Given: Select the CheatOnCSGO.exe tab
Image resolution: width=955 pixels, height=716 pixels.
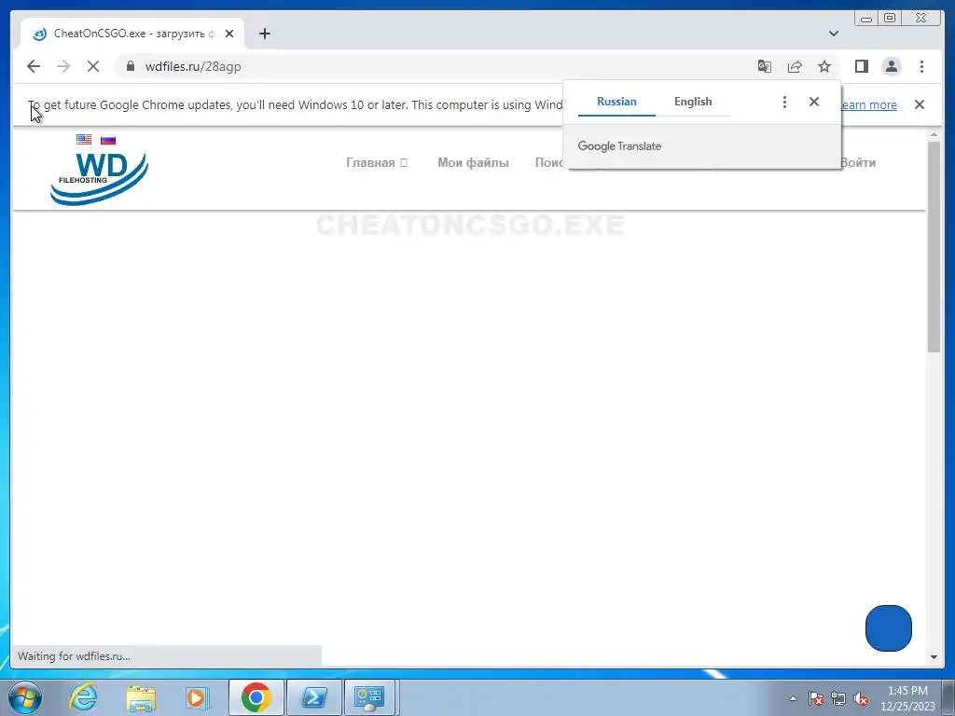Looking at the screenshot, I should [x=131, y=34].
